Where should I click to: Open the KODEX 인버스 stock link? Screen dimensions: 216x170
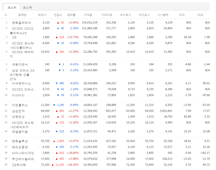23,89
